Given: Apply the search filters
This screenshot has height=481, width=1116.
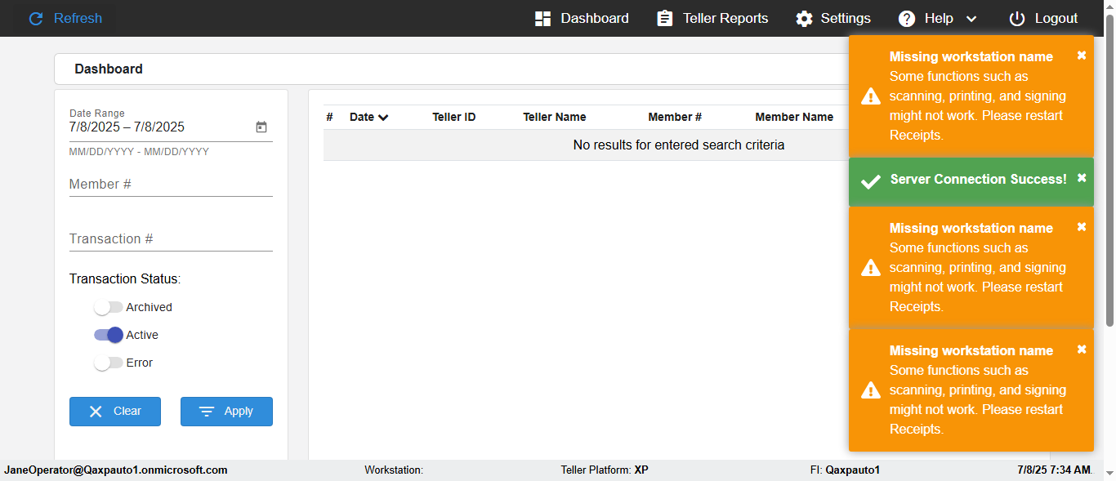Looking at the screenshot, I should [226, 412].
